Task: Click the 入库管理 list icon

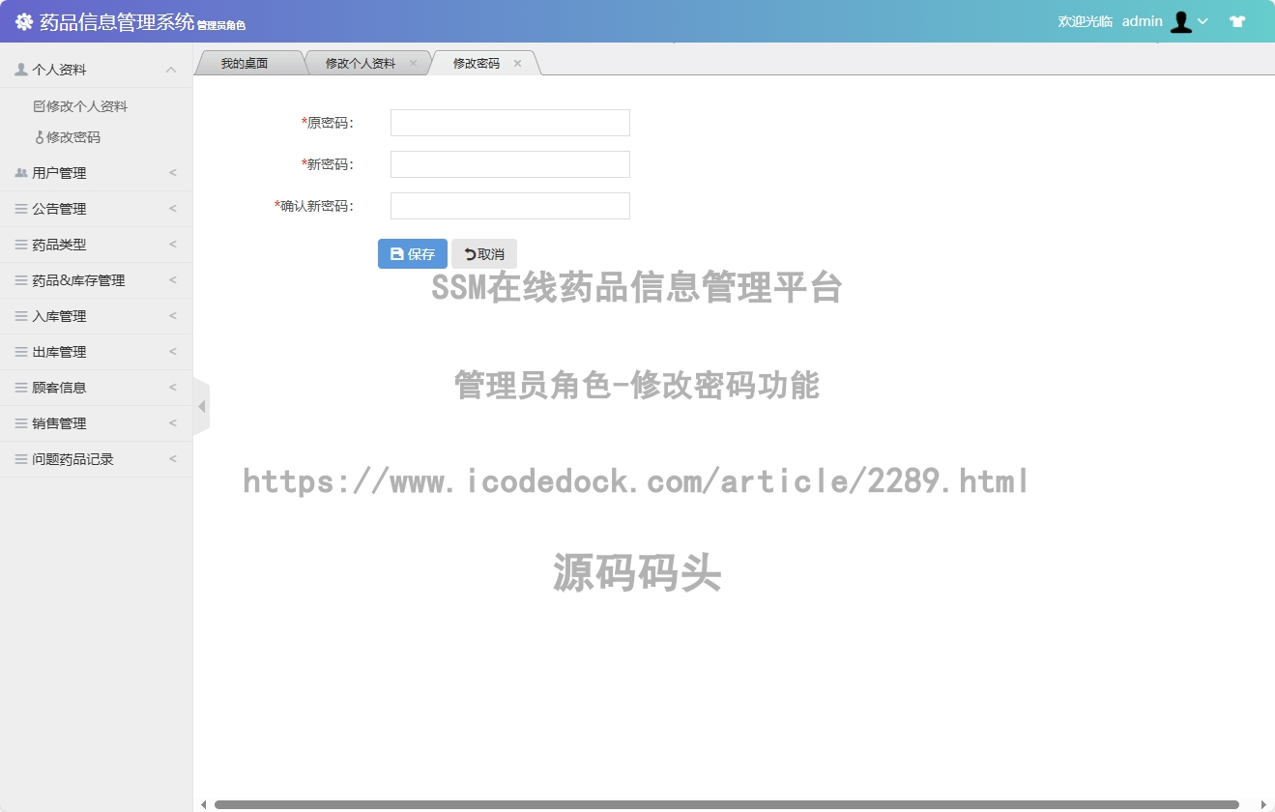Action: (21, 316)
